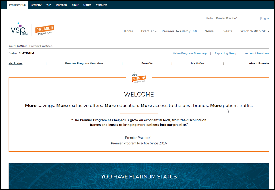The height and width of the screenshot is (190, 275).
Task: Click the YOU HAVE PLATINUM STATUS banner
Action: click(139, 176)
